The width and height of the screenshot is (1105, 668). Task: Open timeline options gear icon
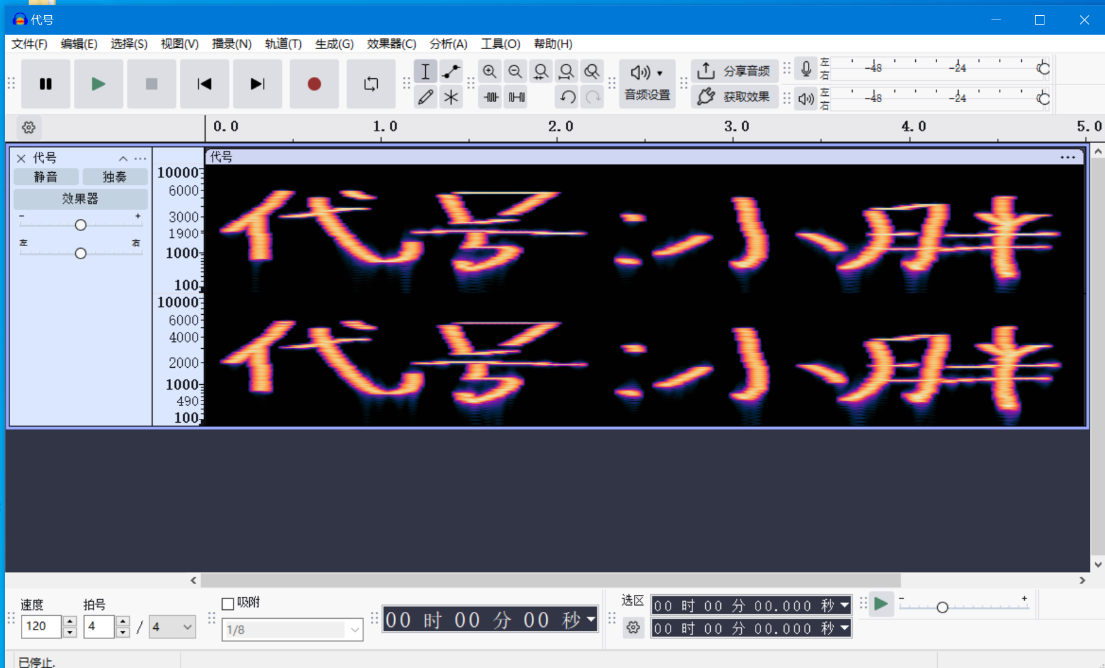[x=28, y=127]
